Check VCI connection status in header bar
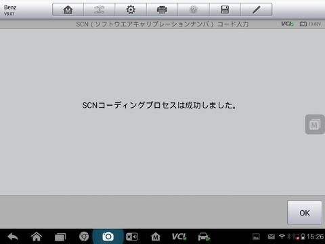 287,24
